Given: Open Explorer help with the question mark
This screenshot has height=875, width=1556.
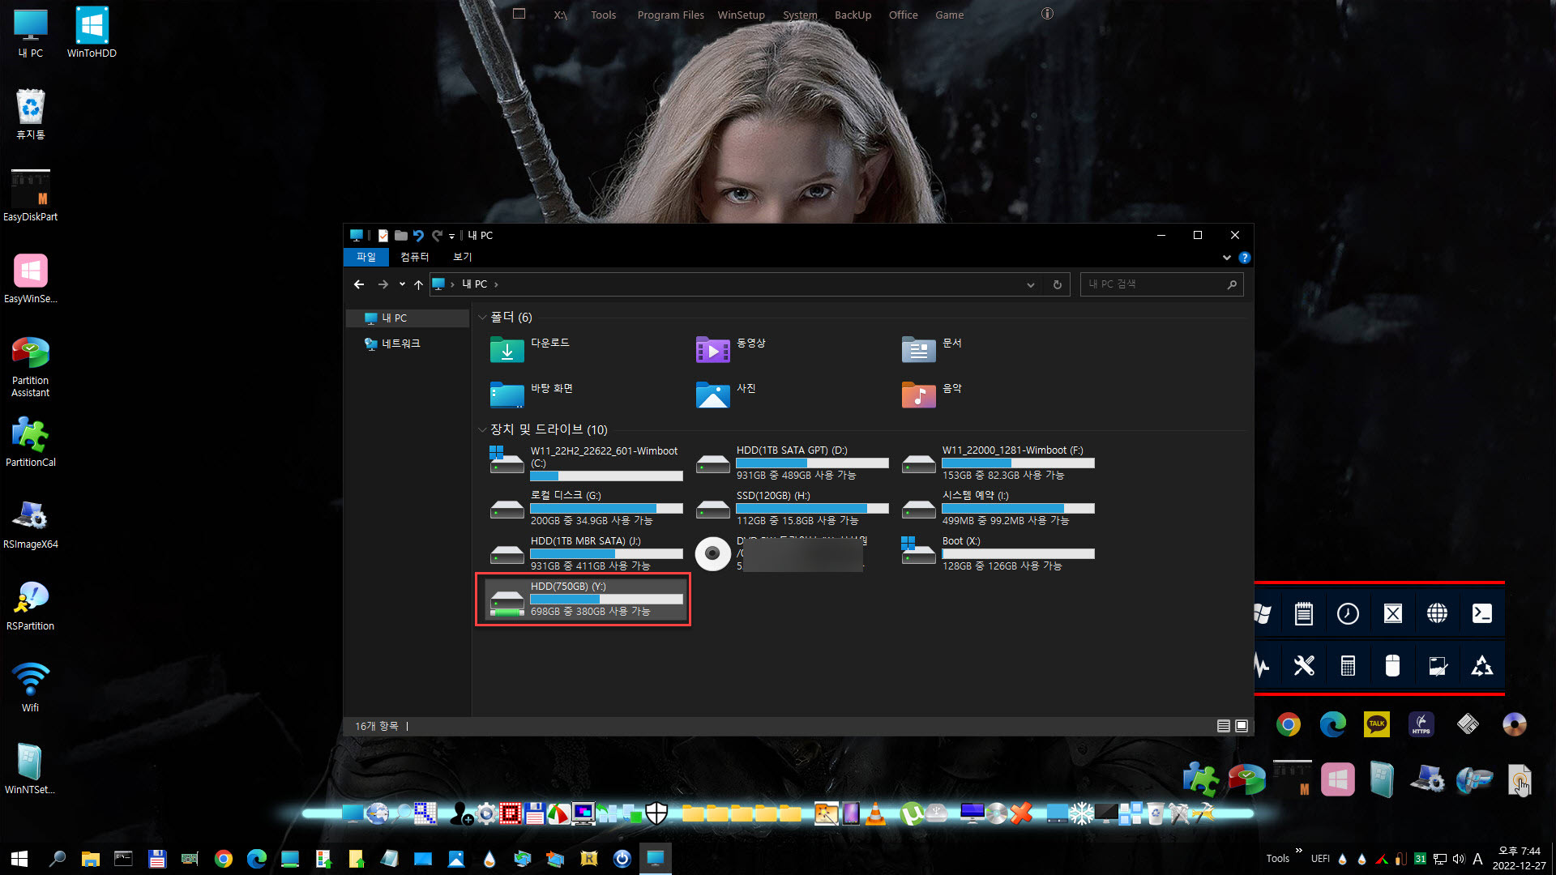Looking at the screenshot, I should (x=1245, y=258).
